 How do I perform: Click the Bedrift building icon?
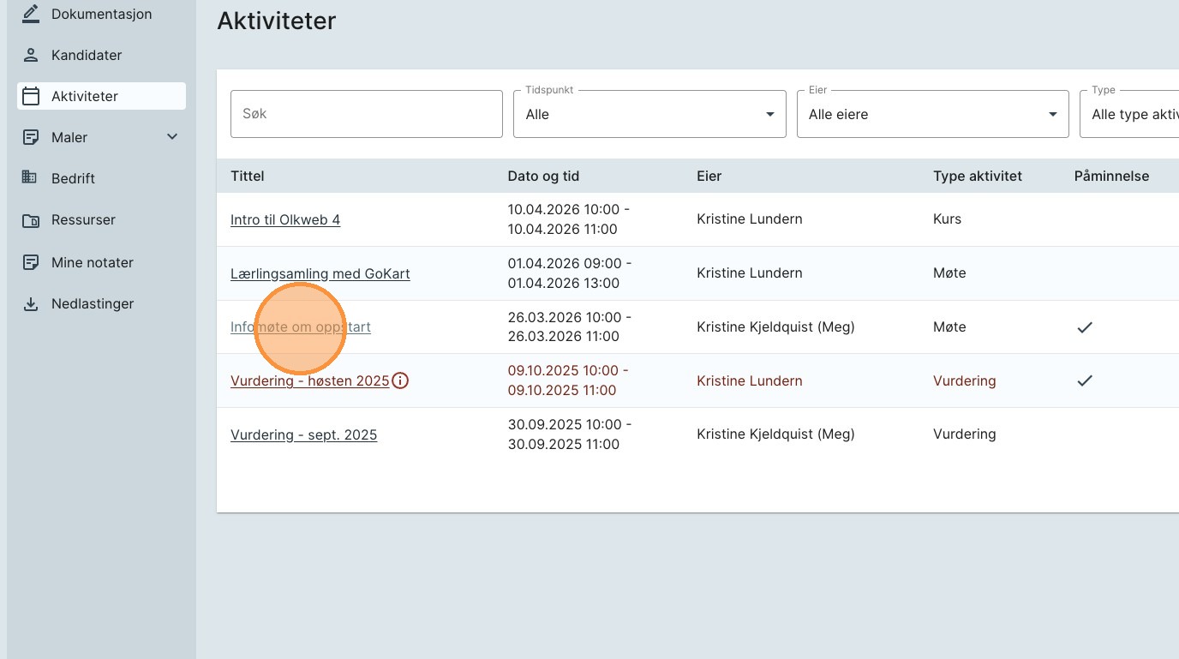click(x=31, y=178)
